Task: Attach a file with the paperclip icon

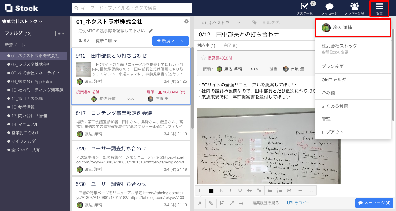Action: (211, 203)
